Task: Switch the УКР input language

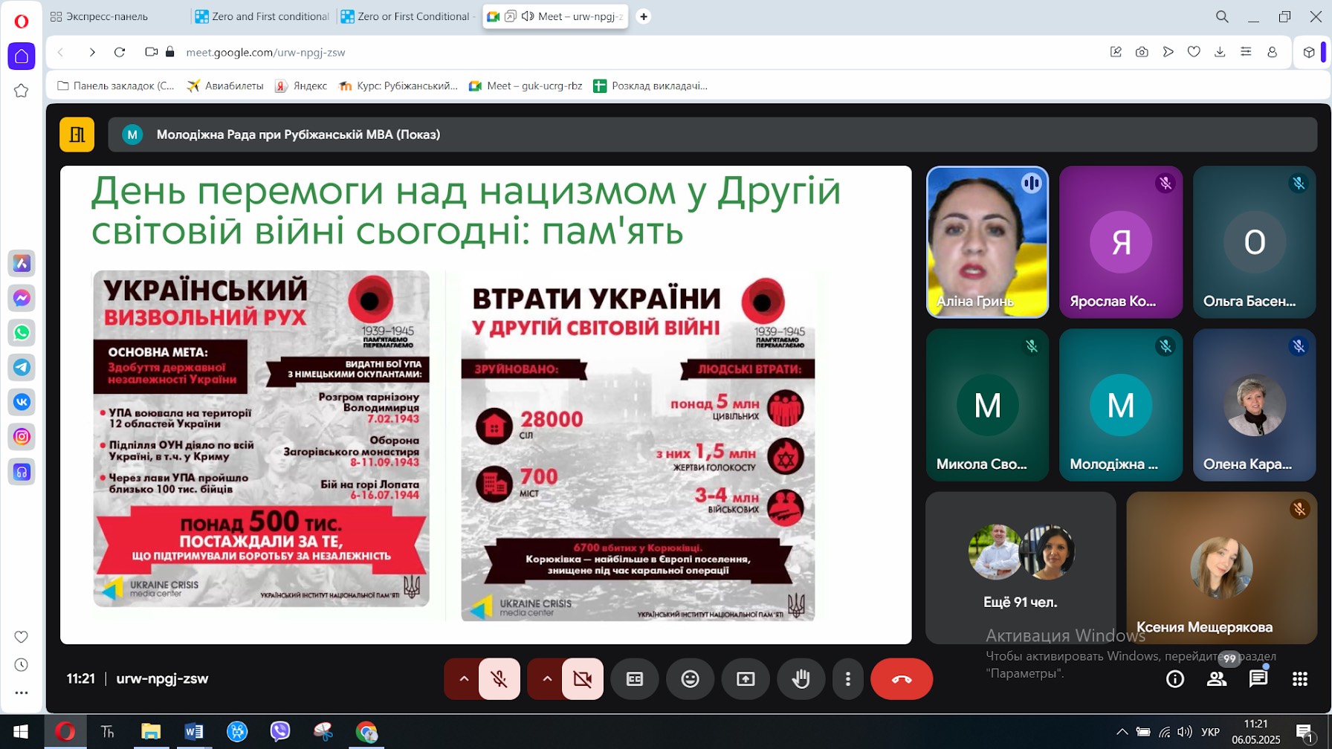Action: click(x=1210, y=732)
